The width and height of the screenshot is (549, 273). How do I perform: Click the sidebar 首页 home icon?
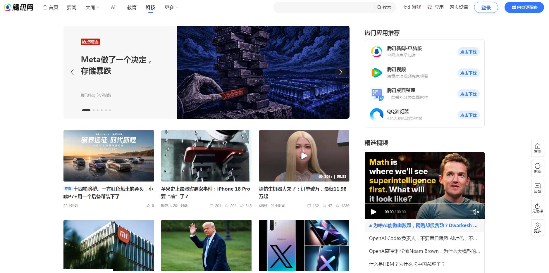coord(538,148)
